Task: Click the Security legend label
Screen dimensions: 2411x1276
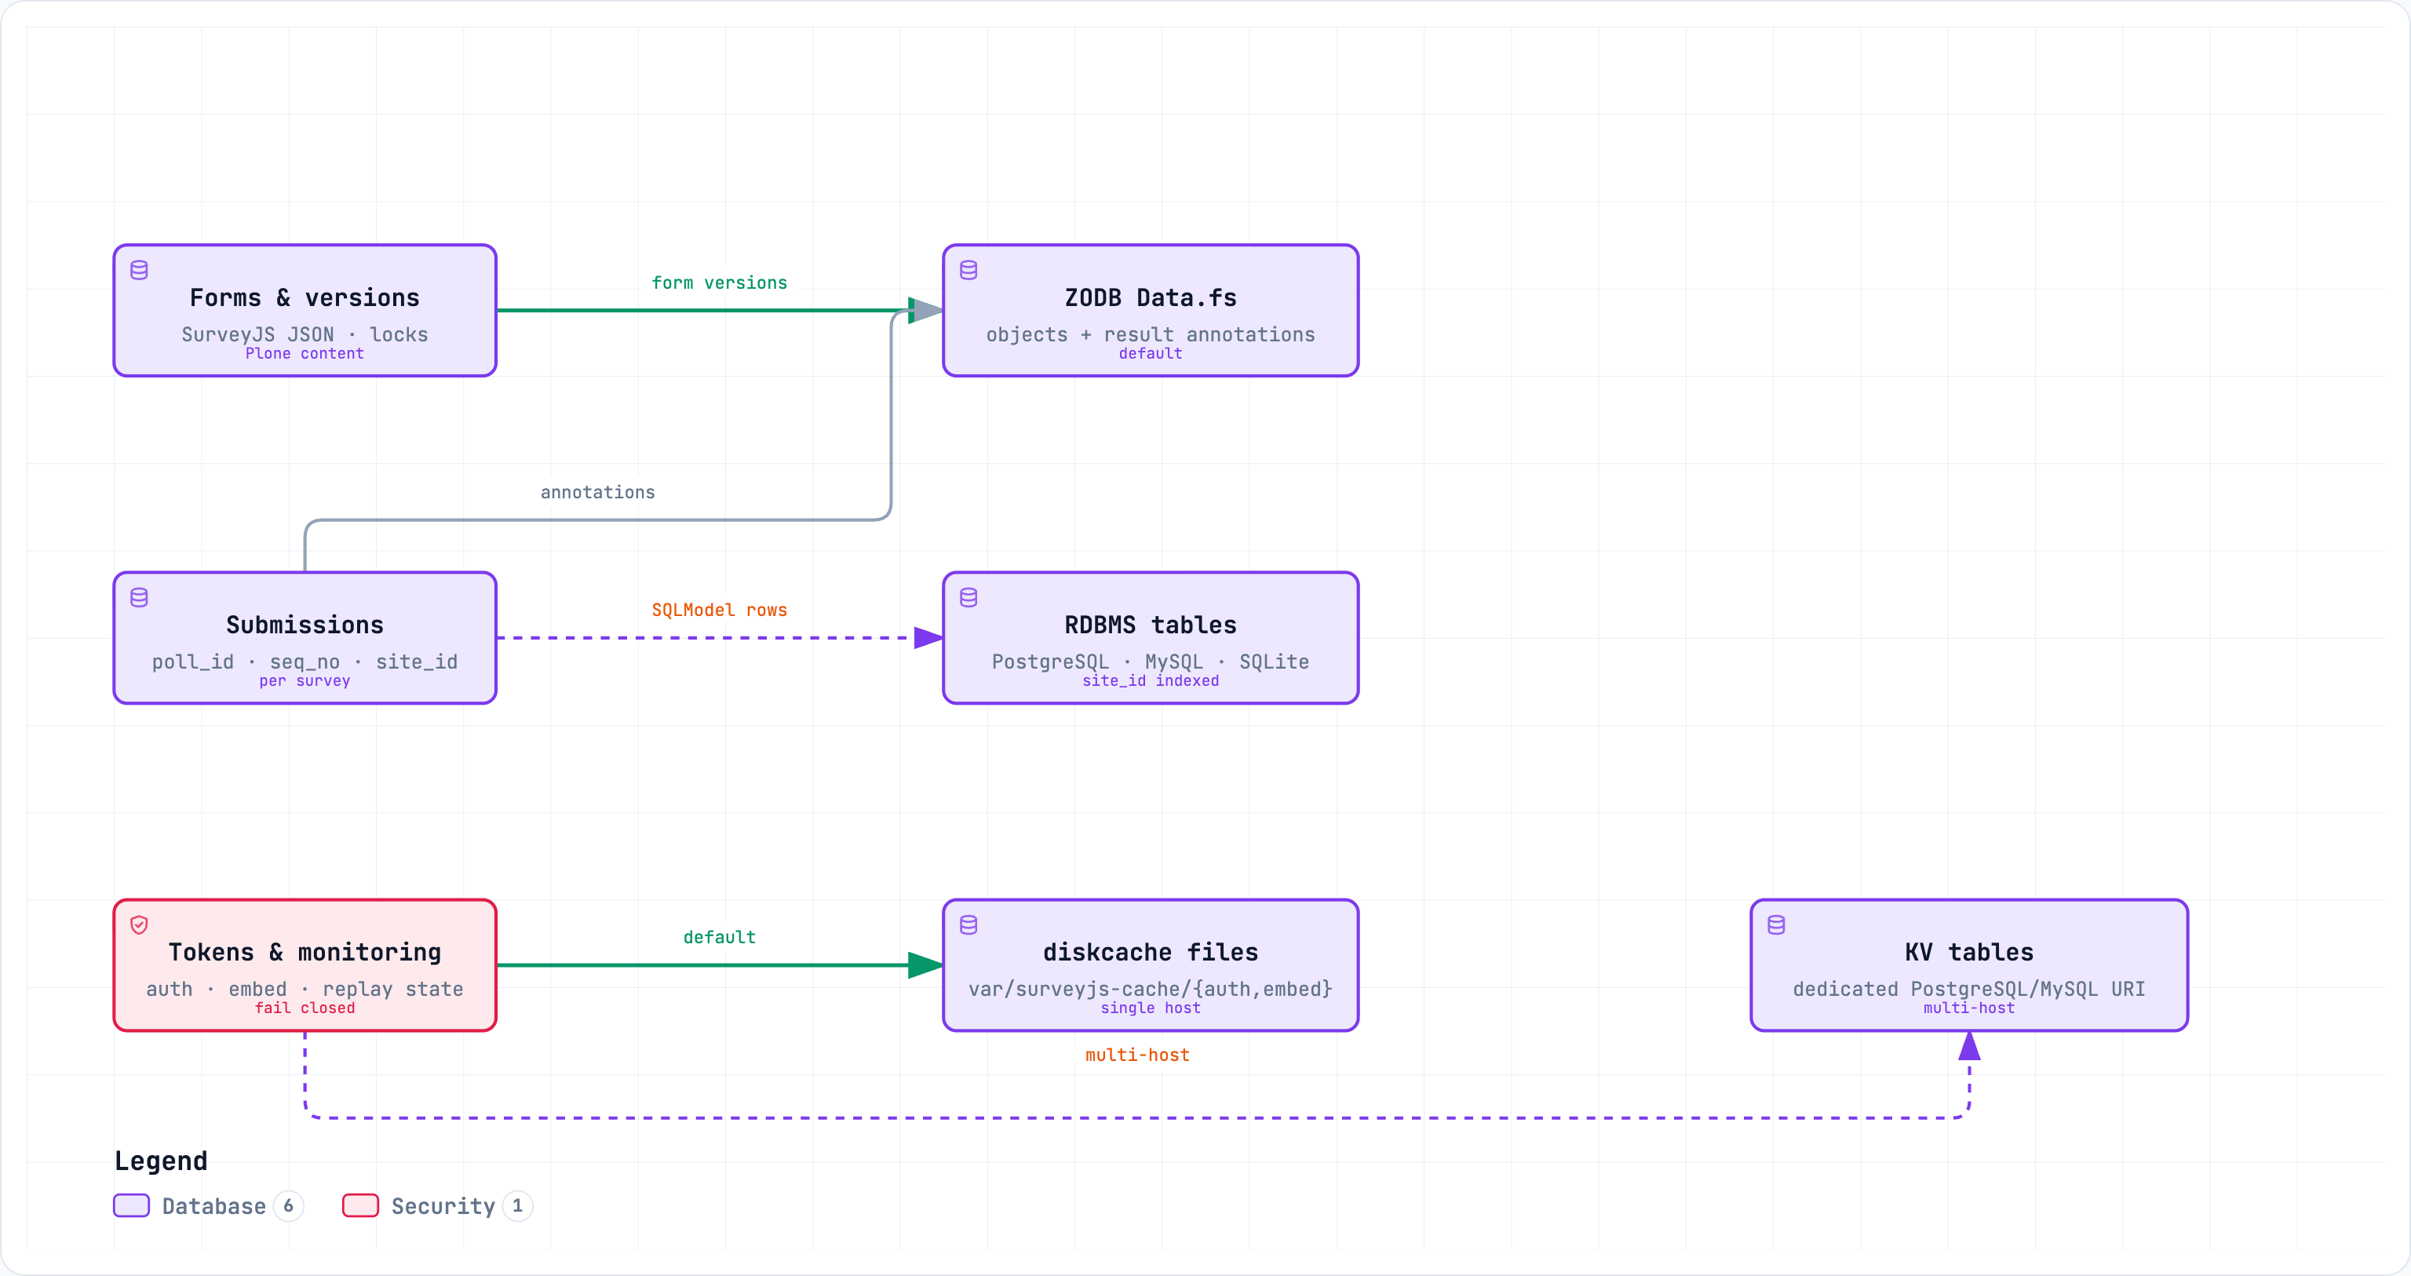Action: coord(443,1206)
